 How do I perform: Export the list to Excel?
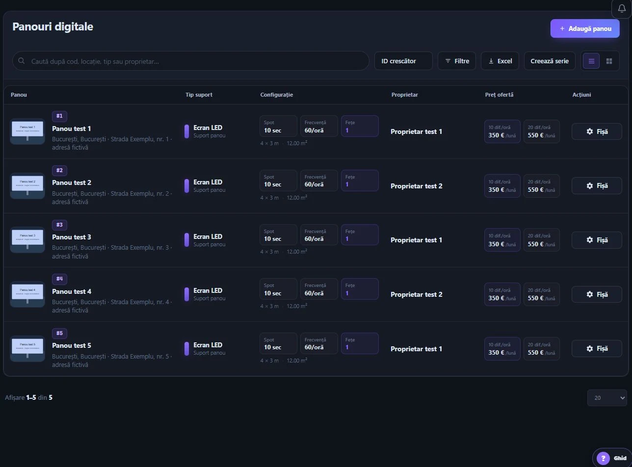click(500, 61)
